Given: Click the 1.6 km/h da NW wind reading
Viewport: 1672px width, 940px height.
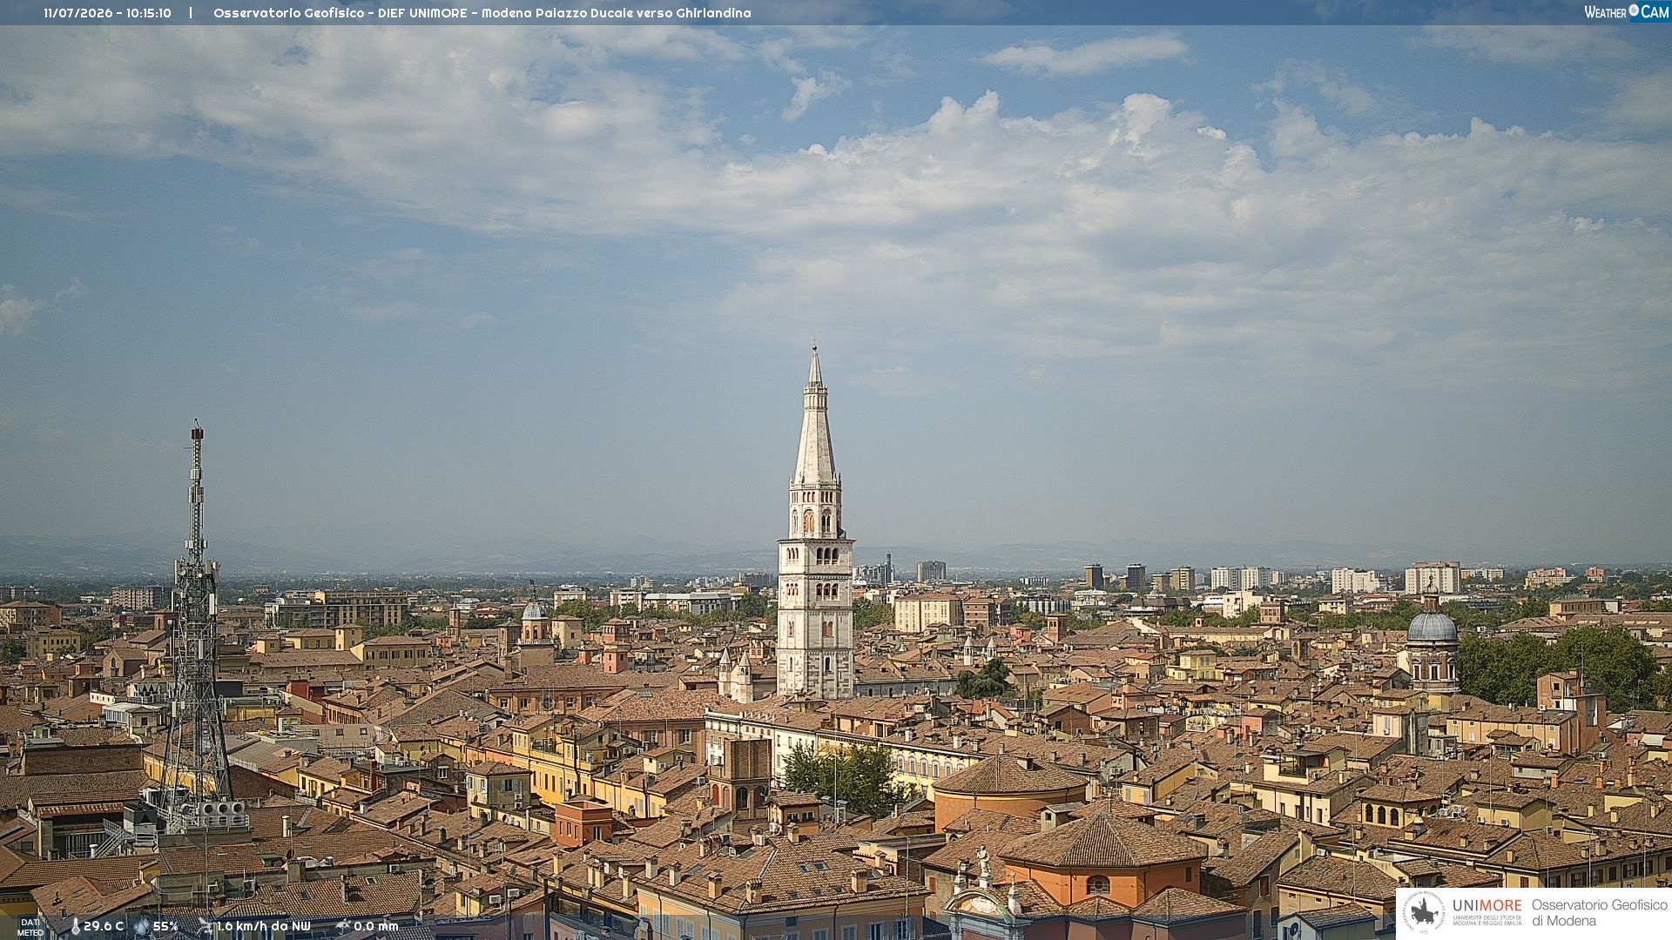Looking at the screenshot, I should 264,927.
